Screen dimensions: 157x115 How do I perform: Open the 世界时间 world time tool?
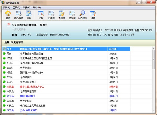[x=82, y=15]
